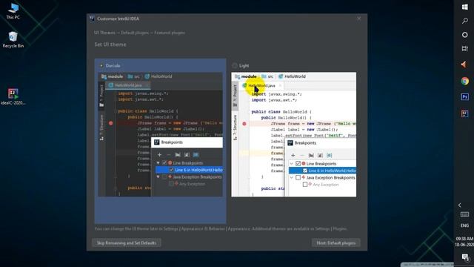Click the Light theme preview image

[294, 134]
